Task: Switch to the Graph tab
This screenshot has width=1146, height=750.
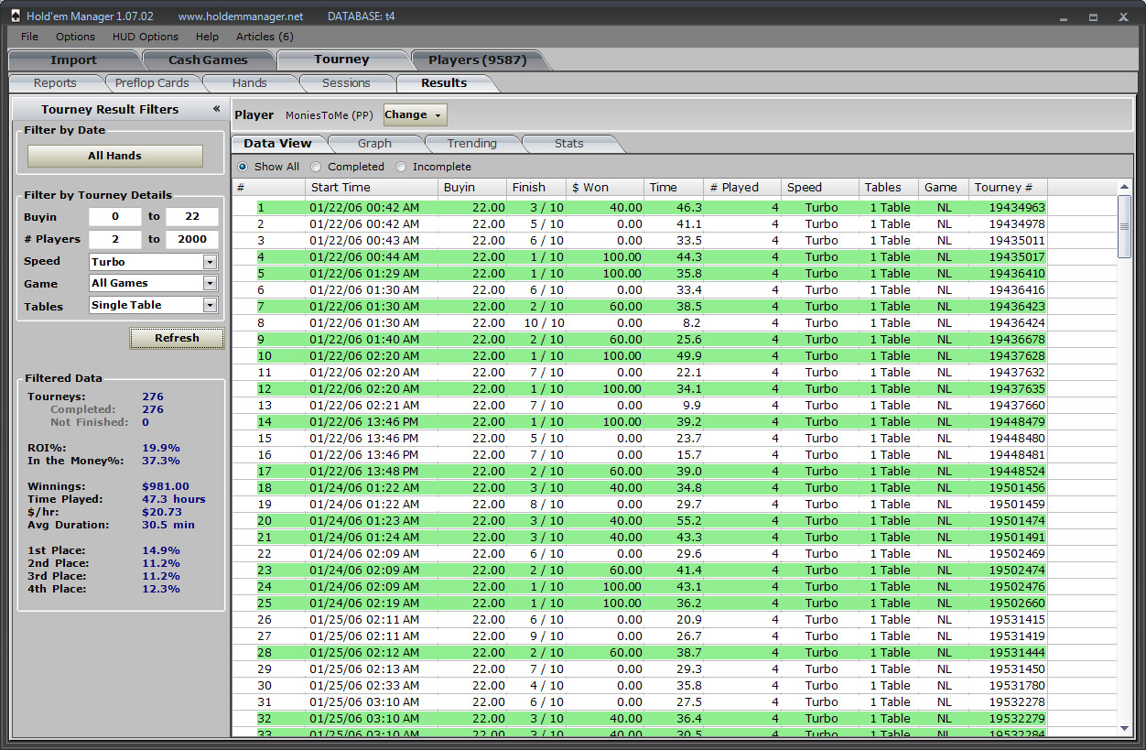Action: tap(374, 144)
